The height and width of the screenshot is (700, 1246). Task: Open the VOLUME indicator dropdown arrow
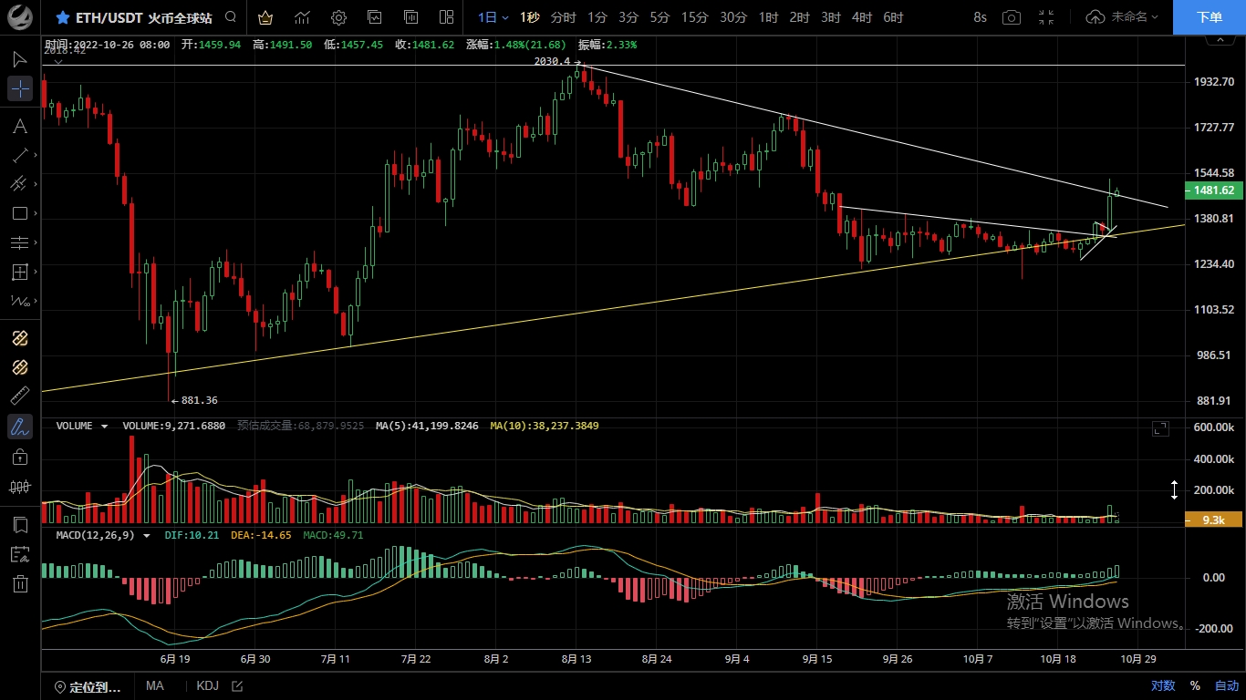tap(104, 426)
